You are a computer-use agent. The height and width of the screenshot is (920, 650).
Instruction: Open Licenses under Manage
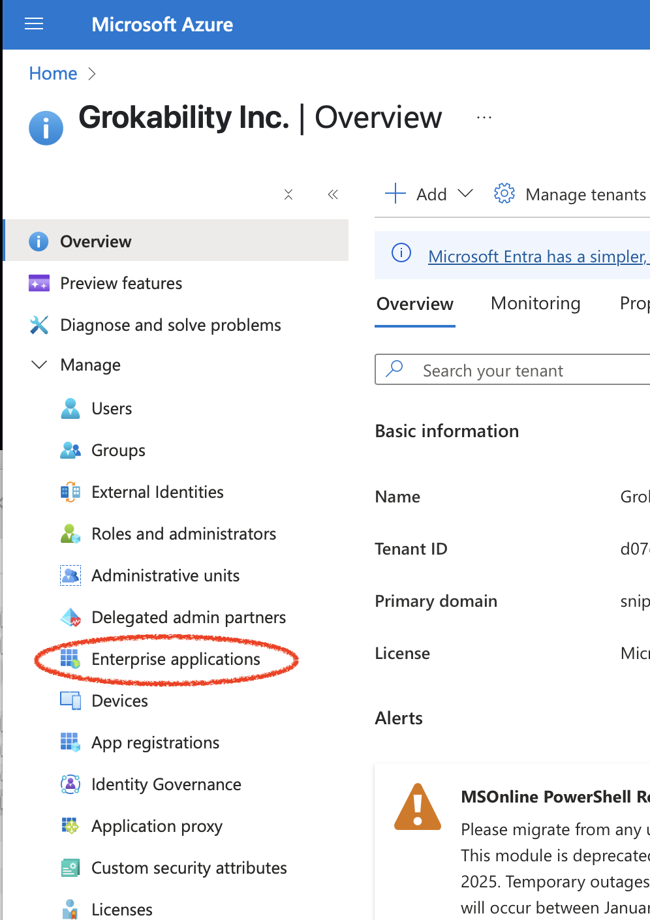[x=121, y=910]
